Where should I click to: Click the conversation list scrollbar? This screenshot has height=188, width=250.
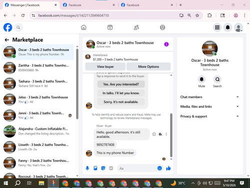[x=77, y=84]
